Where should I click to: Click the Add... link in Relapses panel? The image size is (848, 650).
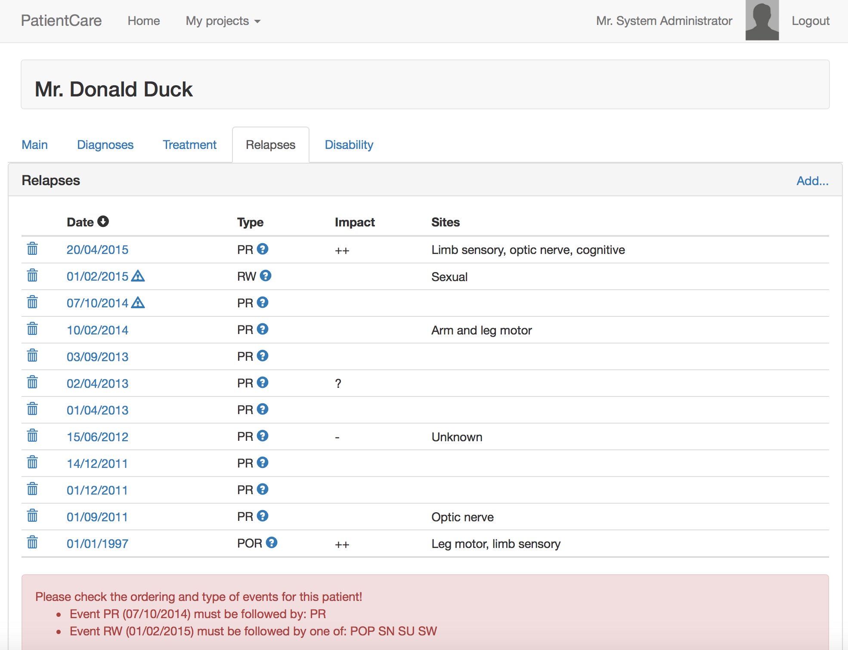[812, 181]
